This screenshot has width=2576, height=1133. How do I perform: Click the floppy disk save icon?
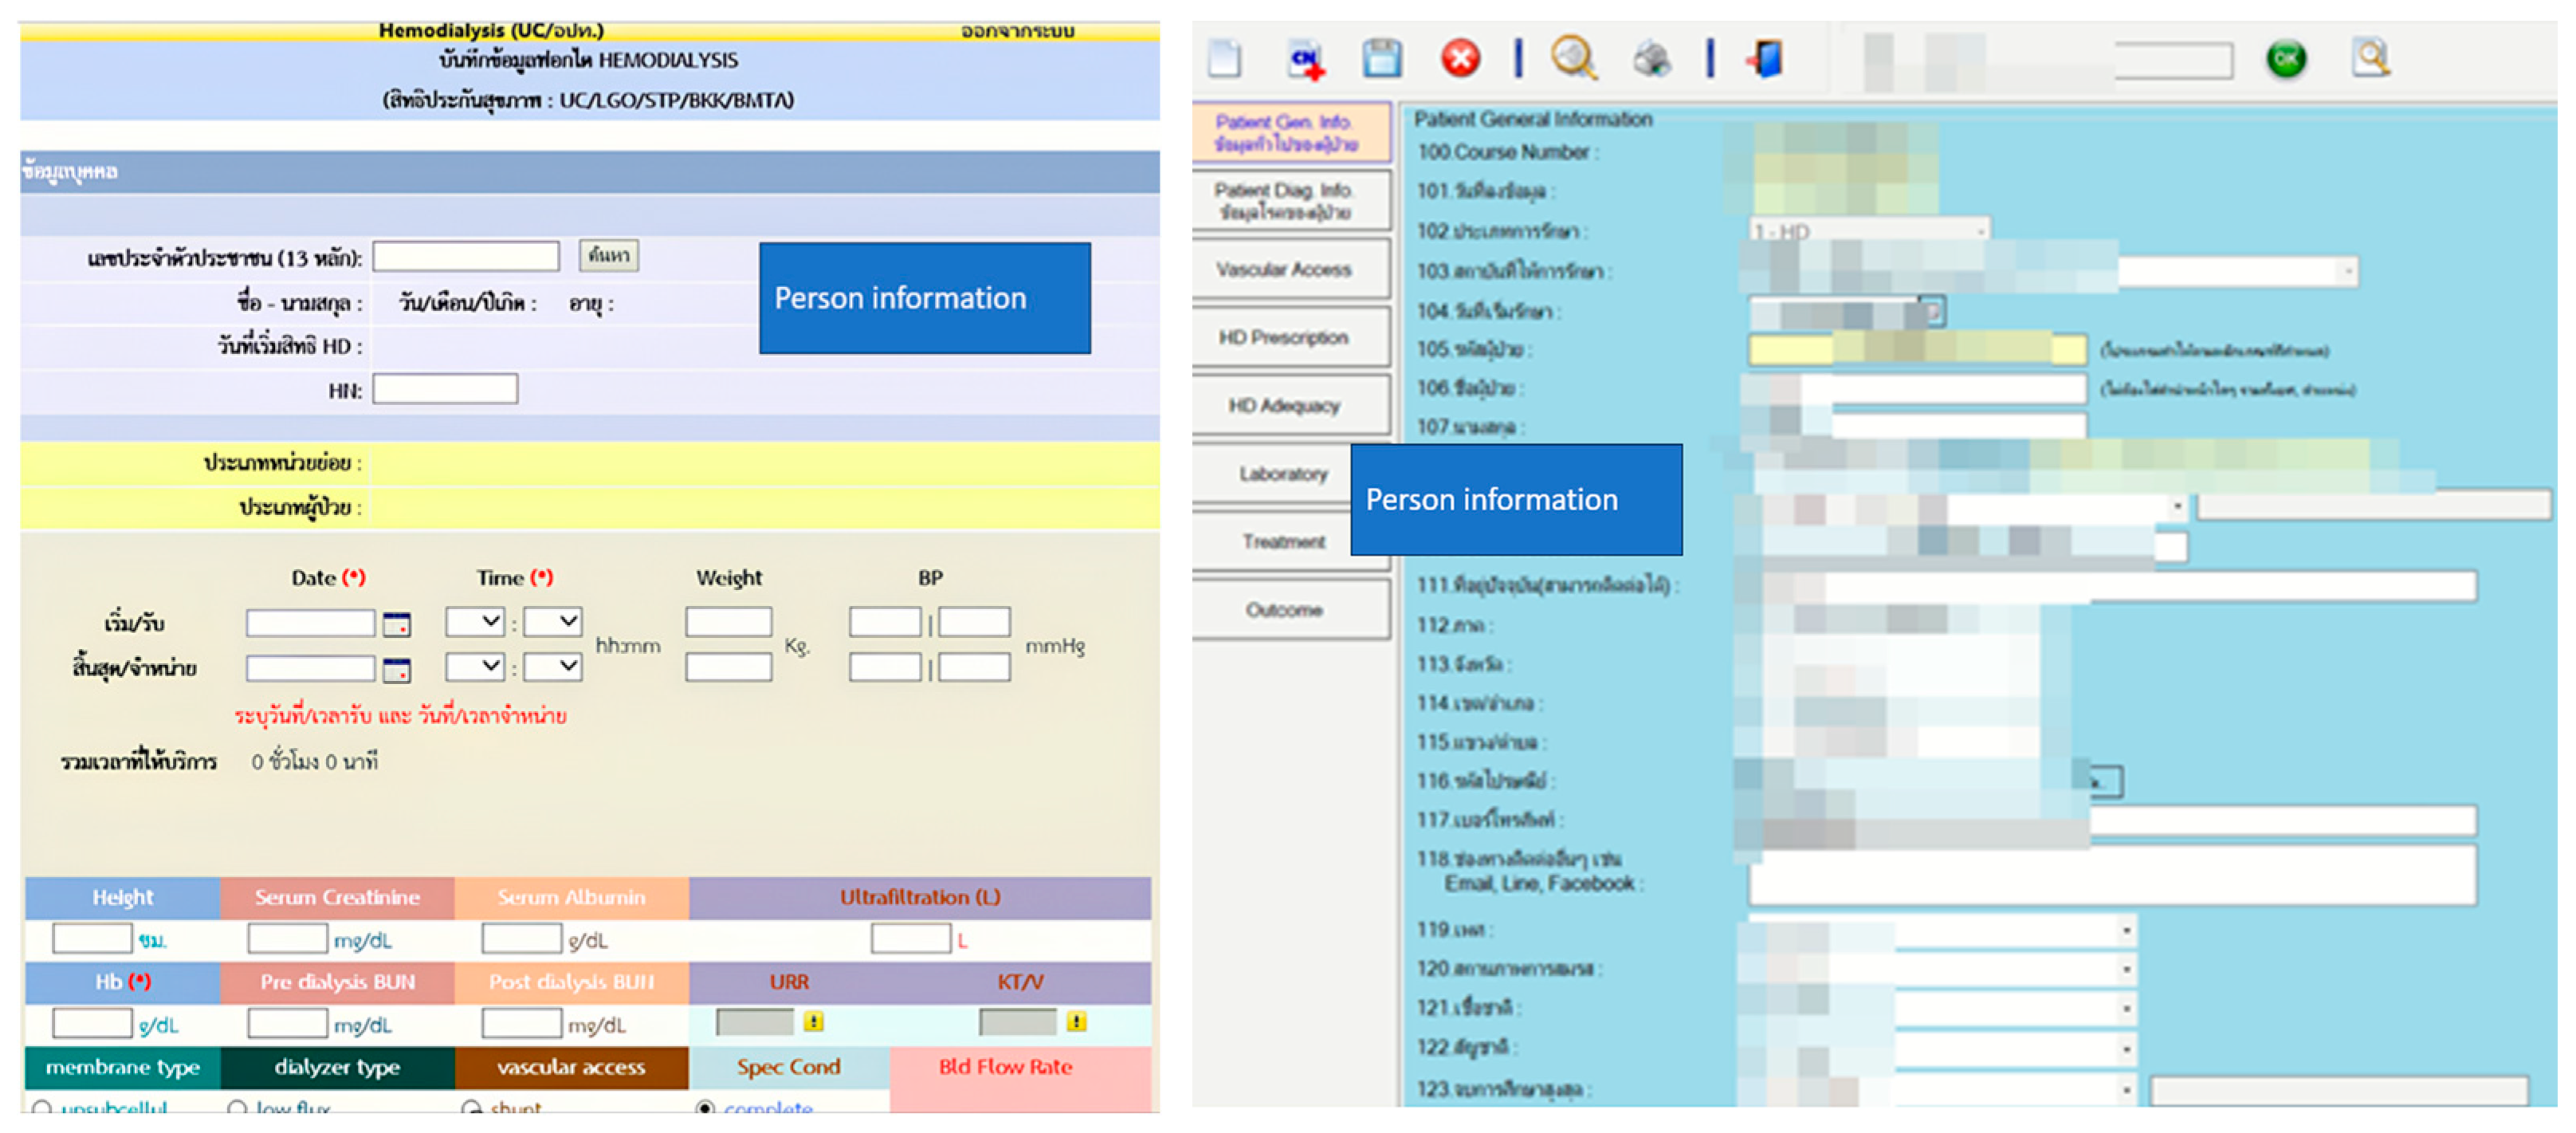point(1382,58)
